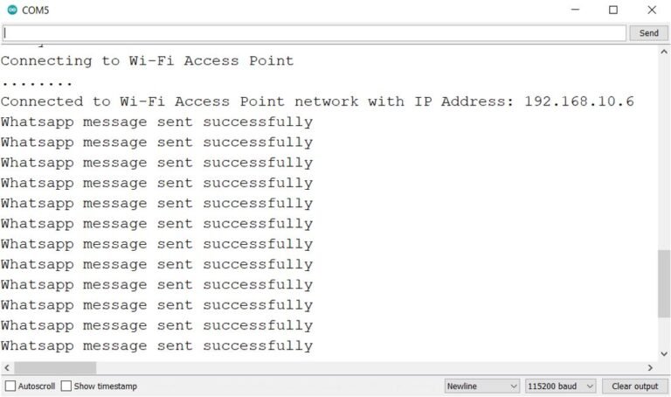This screenshot has width=671, height=397.
Task: Enable the Autoscroll checkbox
Action: pos(10,386)
